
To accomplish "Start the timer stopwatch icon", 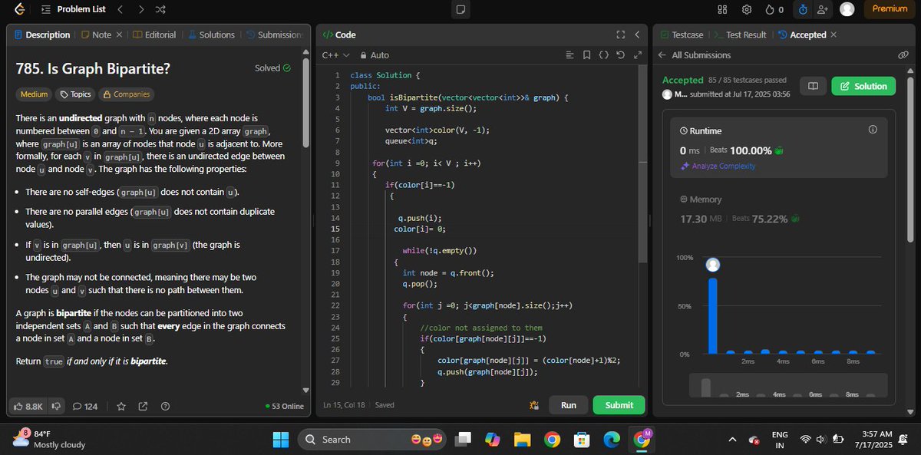I will click(x=803, y=9).
